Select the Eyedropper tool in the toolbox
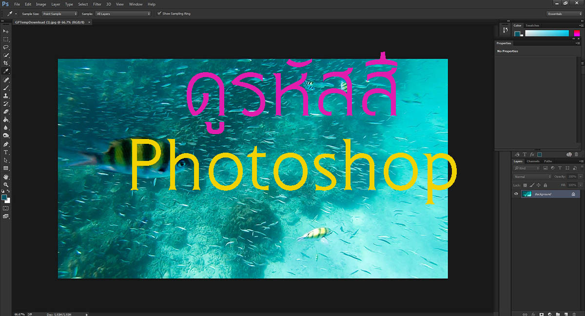The image size is (585, 316). pyautogui.click(x=6, y=71)
